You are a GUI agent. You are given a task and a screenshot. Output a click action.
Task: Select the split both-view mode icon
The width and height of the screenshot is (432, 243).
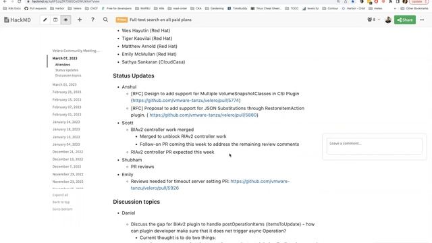click(55, 20)
